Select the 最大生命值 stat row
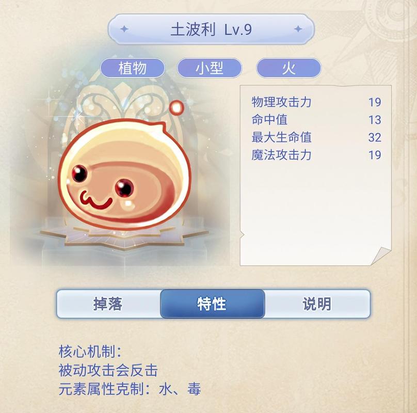This screenshot has height=413, width=417. coord(316,137)
